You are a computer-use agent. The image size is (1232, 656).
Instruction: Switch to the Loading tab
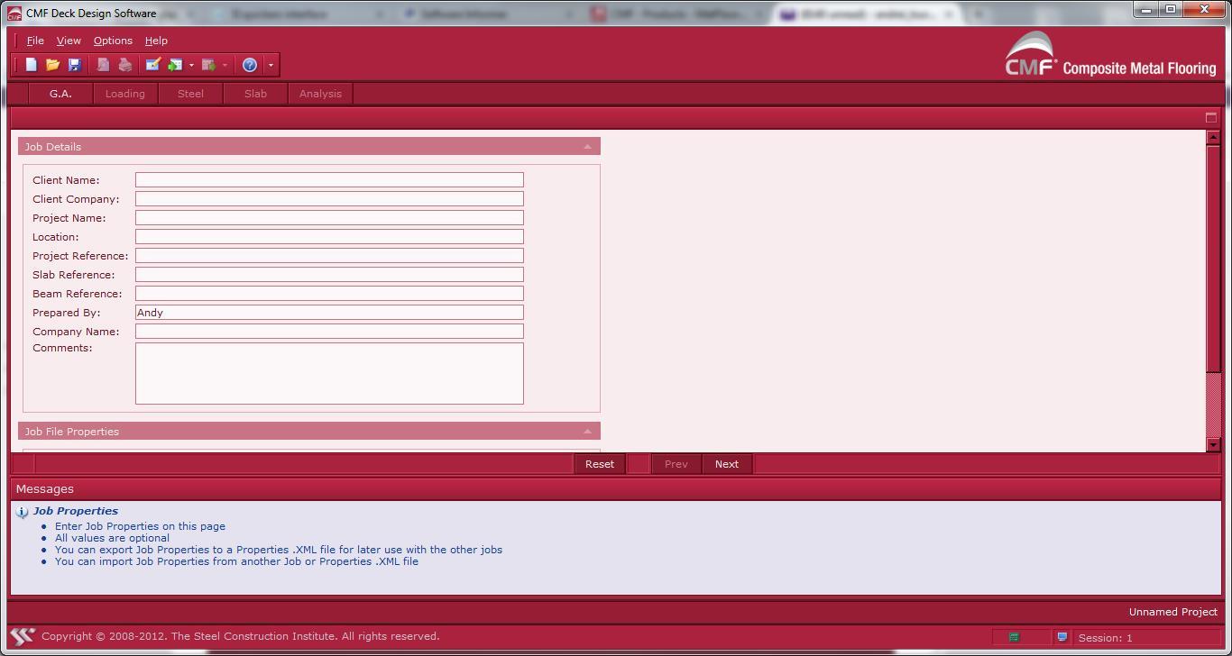(125, 94)
